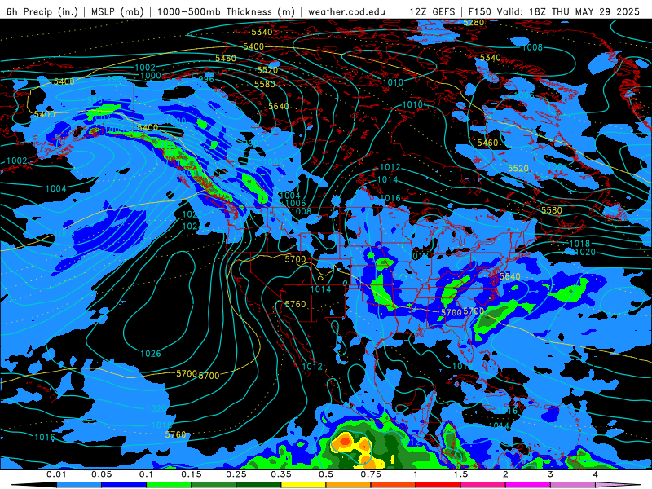Click the 'MSLP (mb)' header label

[x=117, y=11]
